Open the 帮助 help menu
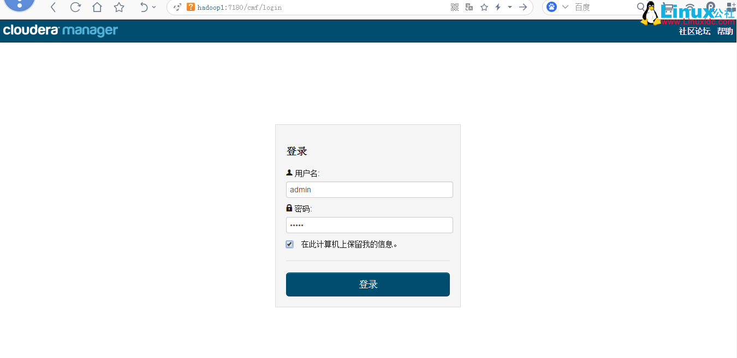Viewport: 737px width, 358px height. point(725,31)
